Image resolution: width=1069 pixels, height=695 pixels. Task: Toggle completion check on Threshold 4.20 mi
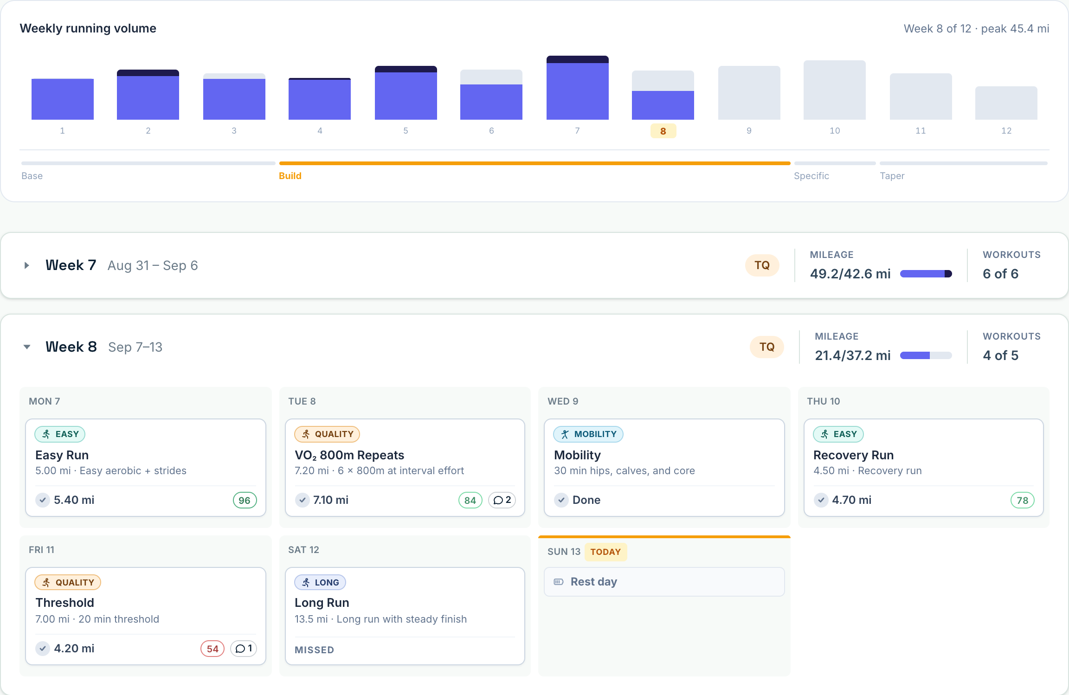point(43,649)
